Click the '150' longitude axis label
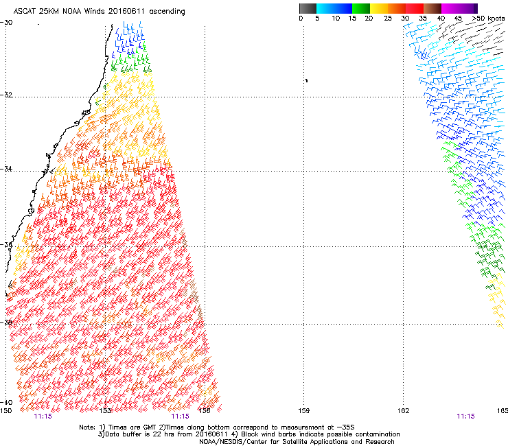 click(x=5, y=411)
